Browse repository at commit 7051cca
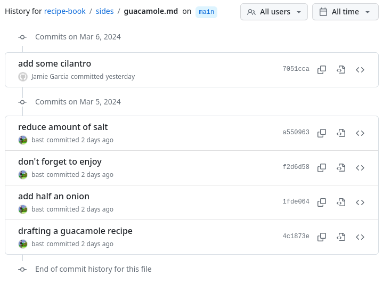This screenshot has width=383, height=284. tap(360, 70)
